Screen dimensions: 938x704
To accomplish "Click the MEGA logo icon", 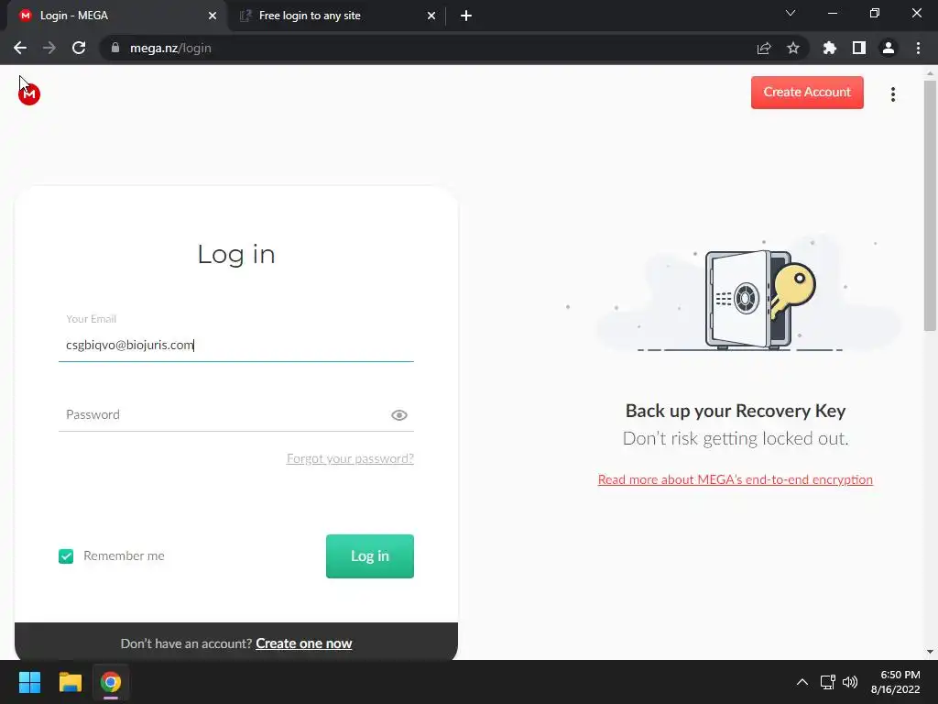I will 28,94.
